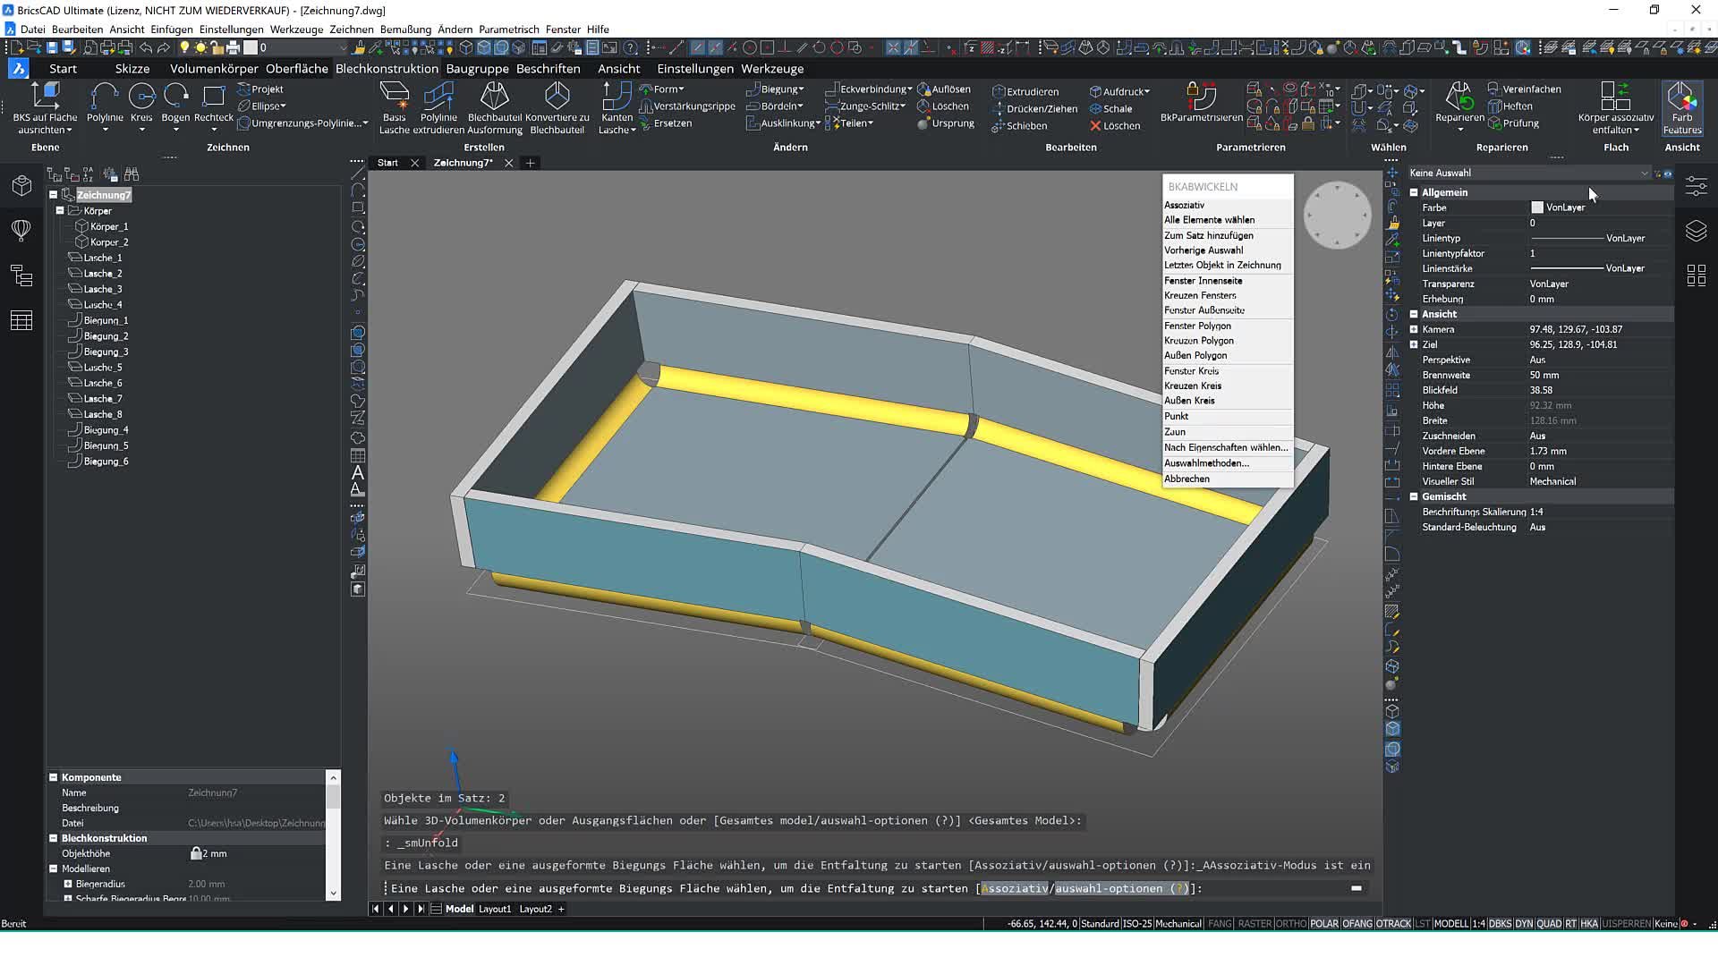This screenshot has width=1718, height=966.
Task: Close the Zeichnung7 document tab
Action: 508,163
